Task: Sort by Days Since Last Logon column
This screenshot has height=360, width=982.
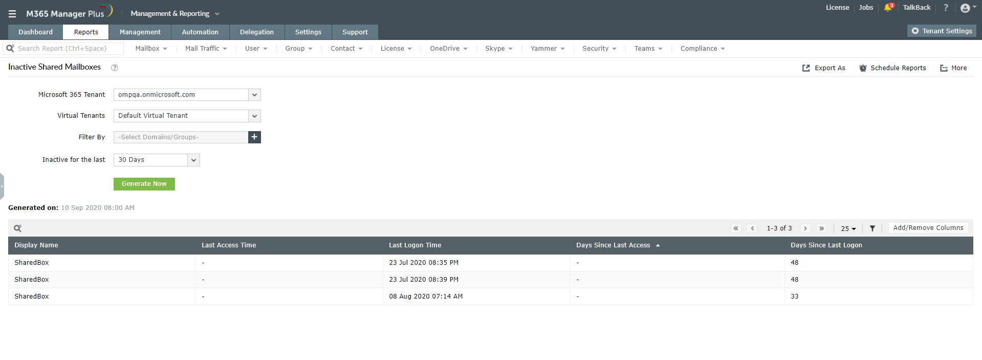Action: pos(826,245)
